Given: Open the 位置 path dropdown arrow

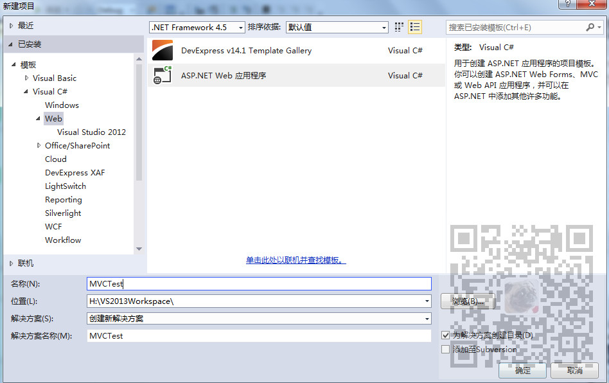Looking at the screenshot, I should point(426,301).
